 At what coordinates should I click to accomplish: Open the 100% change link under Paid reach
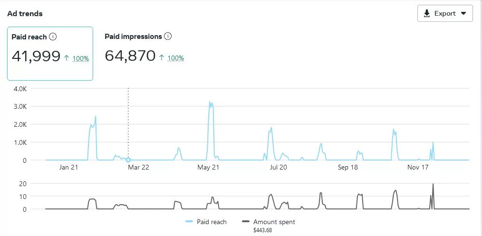click(80, 58)
